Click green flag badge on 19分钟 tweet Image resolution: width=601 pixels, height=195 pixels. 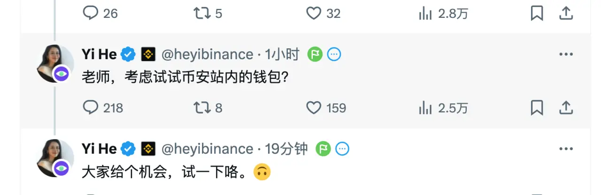click(x=323, y=149)
